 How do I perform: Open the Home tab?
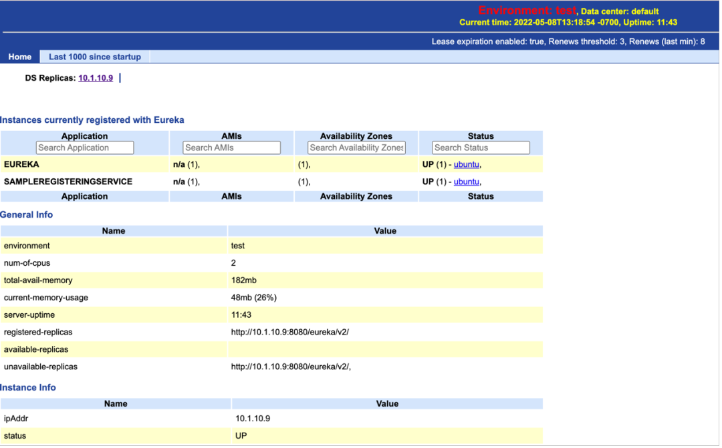[20, 57]
